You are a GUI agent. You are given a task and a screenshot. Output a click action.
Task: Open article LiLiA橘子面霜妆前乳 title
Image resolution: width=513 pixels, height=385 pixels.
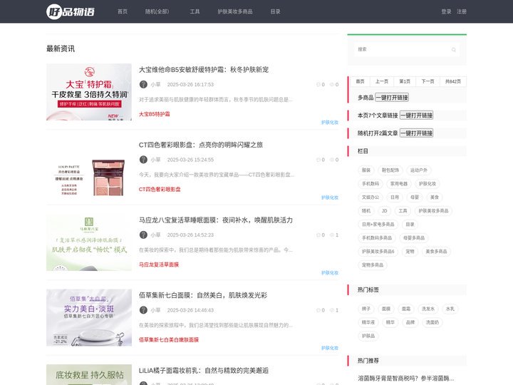204,371
